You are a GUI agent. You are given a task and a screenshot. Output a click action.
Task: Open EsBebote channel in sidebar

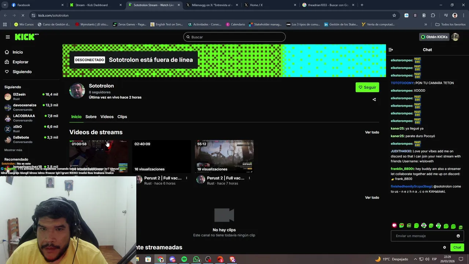(x=31, y=139)
